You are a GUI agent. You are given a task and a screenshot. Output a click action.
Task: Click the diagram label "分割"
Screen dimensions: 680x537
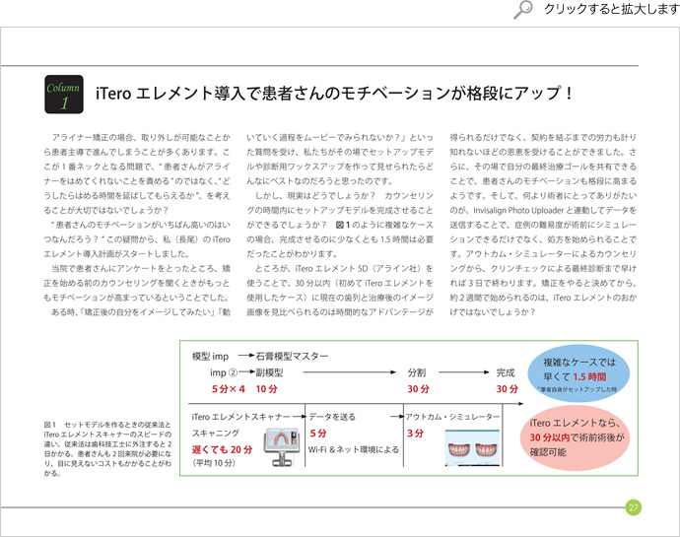pyautogui.click(x=417, y=372)
